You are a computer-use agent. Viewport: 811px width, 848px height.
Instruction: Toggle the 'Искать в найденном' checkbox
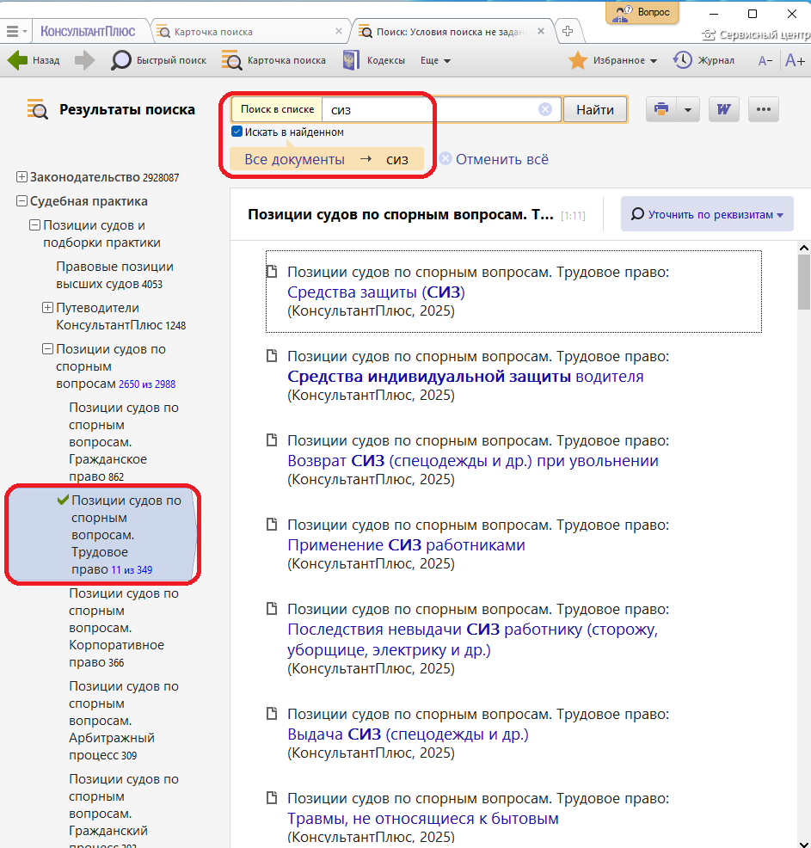237,132
